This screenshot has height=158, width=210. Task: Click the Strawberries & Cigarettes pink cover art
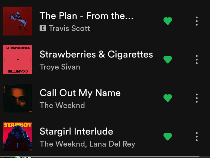pyautogui.click(x=18, y=60)
